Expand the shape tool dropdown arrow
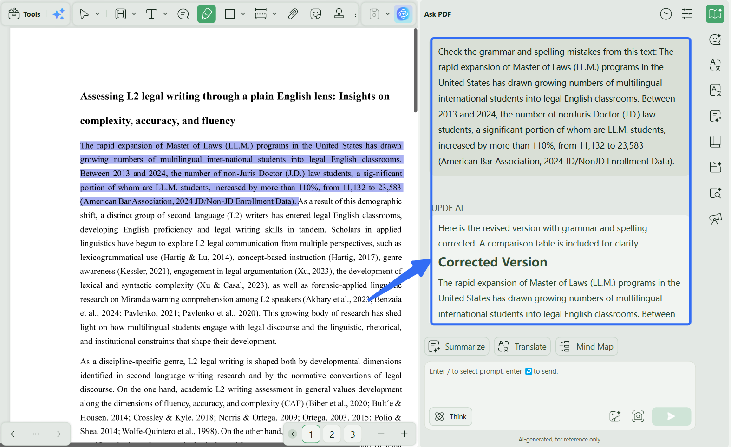 pos(243,14)
